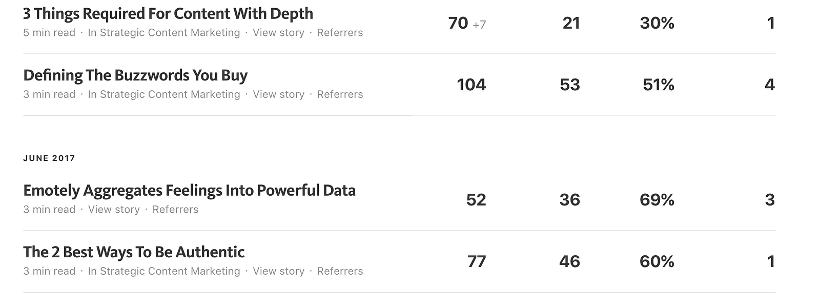Open '3 Things Required For Content With Depth' title
Image resolution: width=820 pixels, height=307 pixels.
[x=168, y=14]
